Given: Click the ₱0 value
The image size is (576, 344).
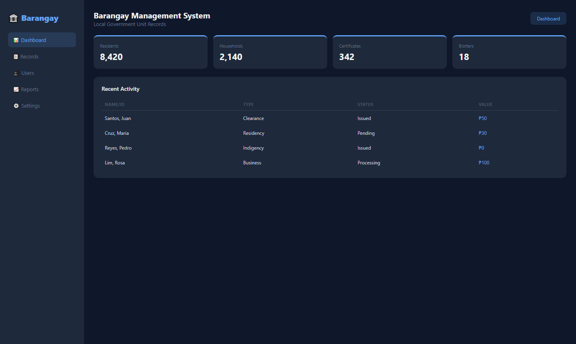Looking at the screenshot, I should click(482, 148).
